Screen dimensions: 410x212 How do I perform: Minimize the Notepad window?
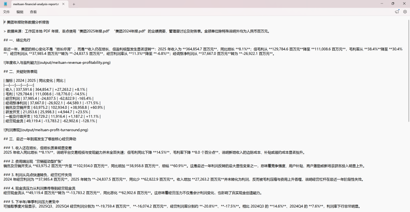click(382, 4)
